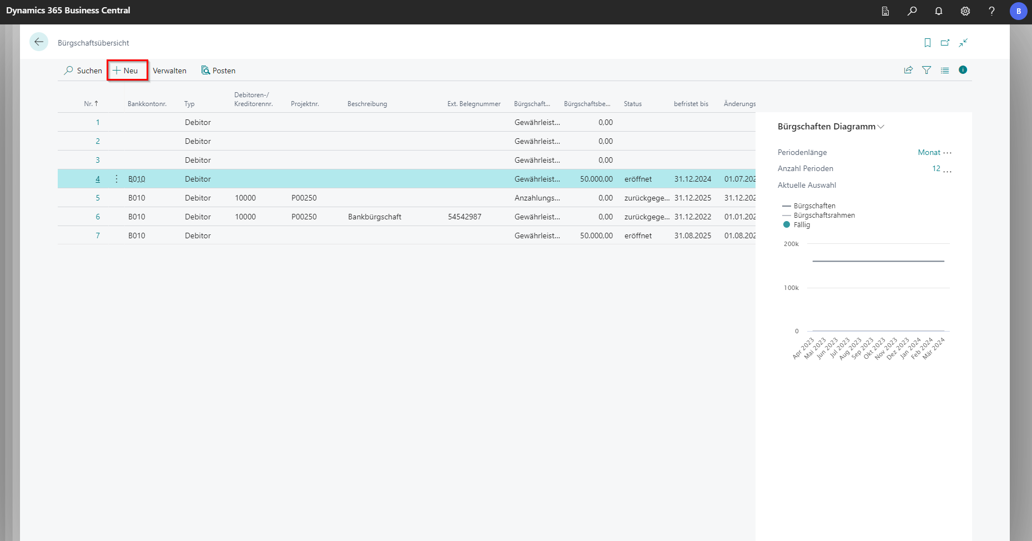Viewport: 1032px width, 541px height.
Task: Click the bookmark icon for this page
Action: [x=927, y=43]
